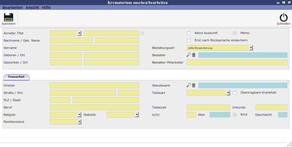Open the Bearbeiten menu
This screenshot has height=147, width=292.
pyautogui.click(x=13, y=8)
